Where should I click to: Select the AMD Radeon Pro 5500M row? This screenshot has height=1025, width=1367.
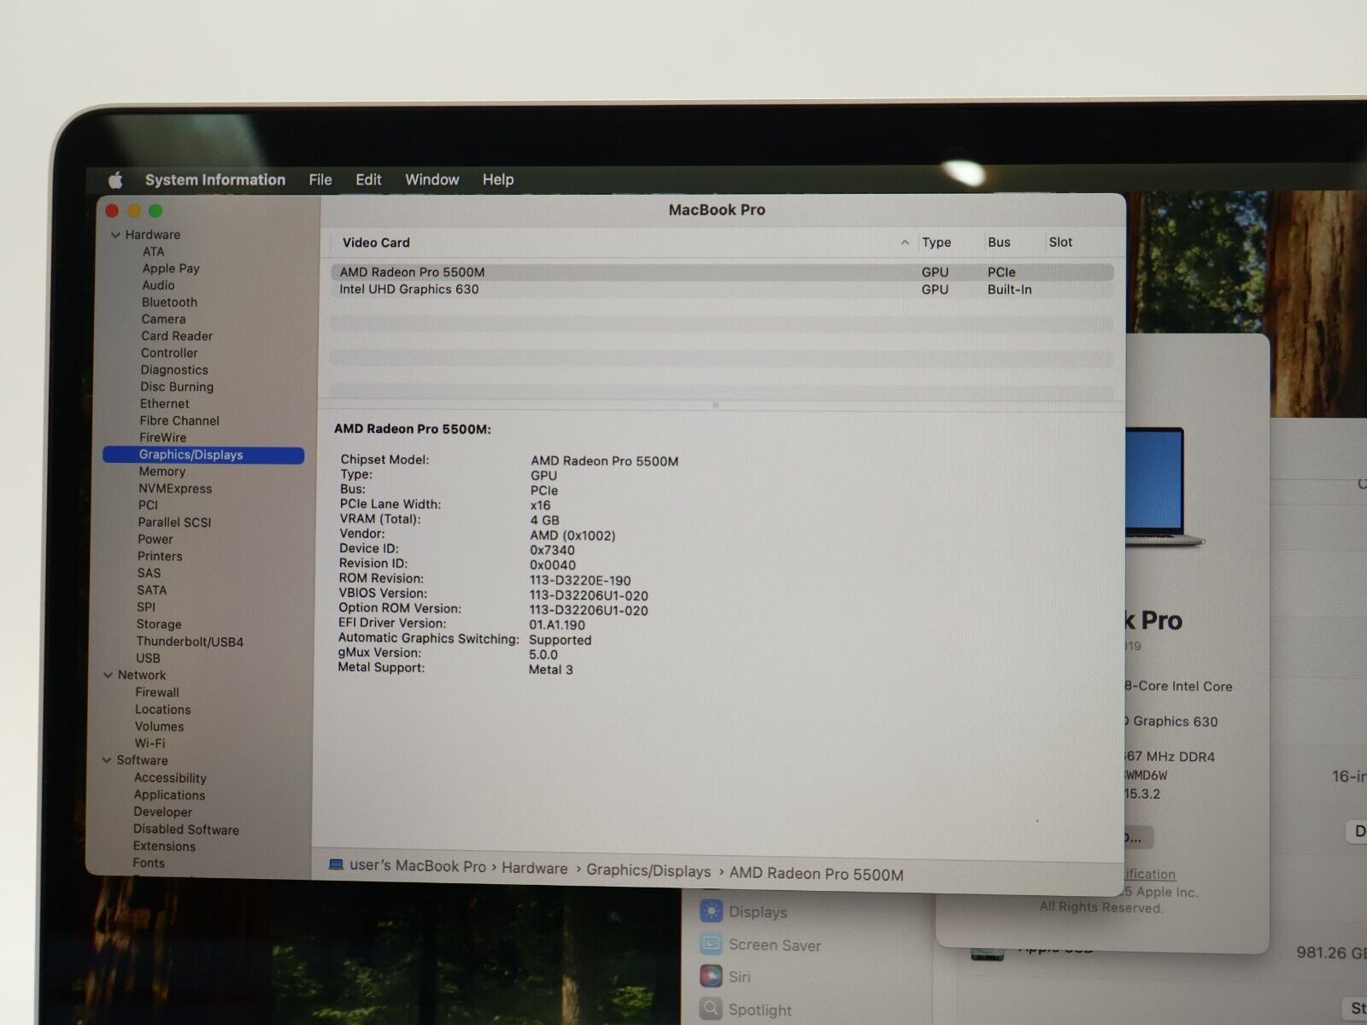[x=722, y=272]
